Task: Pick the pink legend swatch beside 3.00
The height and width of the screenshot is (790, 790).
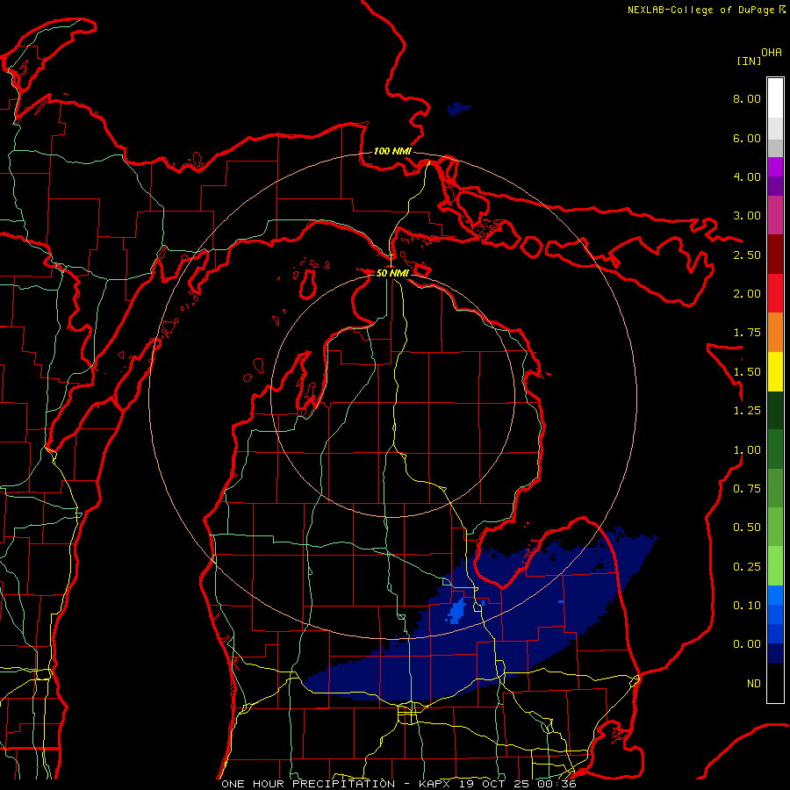Action: click(x=775, y=215)
